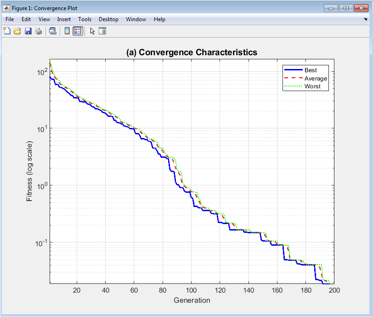Click the green dotted line sample in the legend
Image resolution: width=373 pixels, height=317 pixels.
294,86
